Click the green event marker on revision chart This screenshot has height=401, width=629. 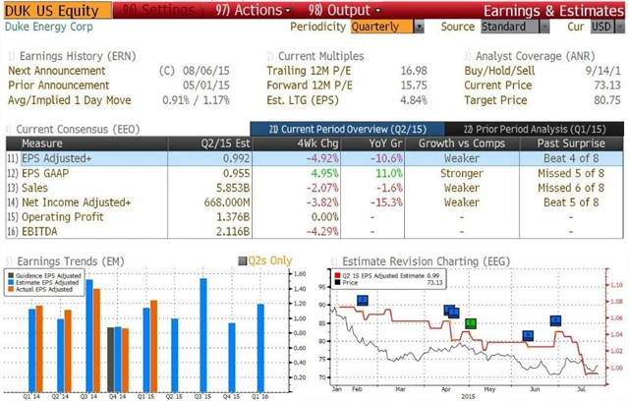[471, 323]
